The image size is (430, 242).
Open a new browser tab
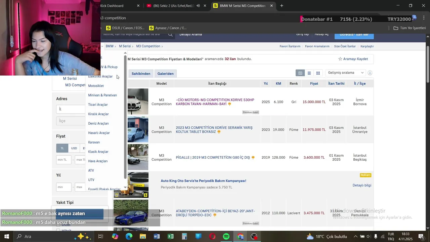click(282, 6)
